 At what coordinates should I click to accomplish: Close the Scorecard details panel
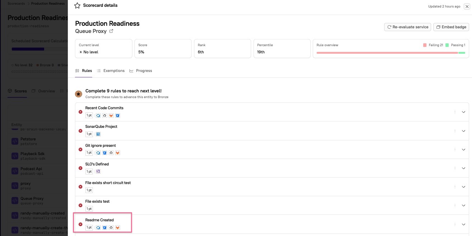466,6
